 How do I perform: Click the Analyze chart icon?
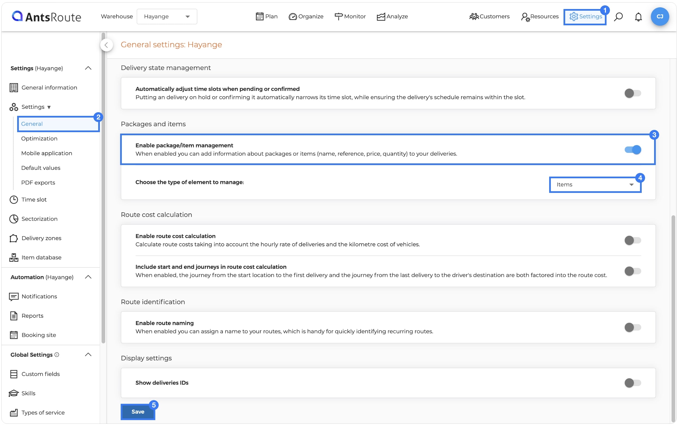(381, 17)
